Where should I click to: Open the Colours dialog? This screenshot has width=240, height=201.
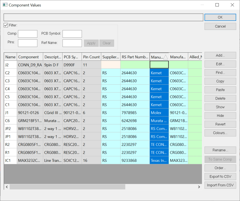click(x=220, y=133)
